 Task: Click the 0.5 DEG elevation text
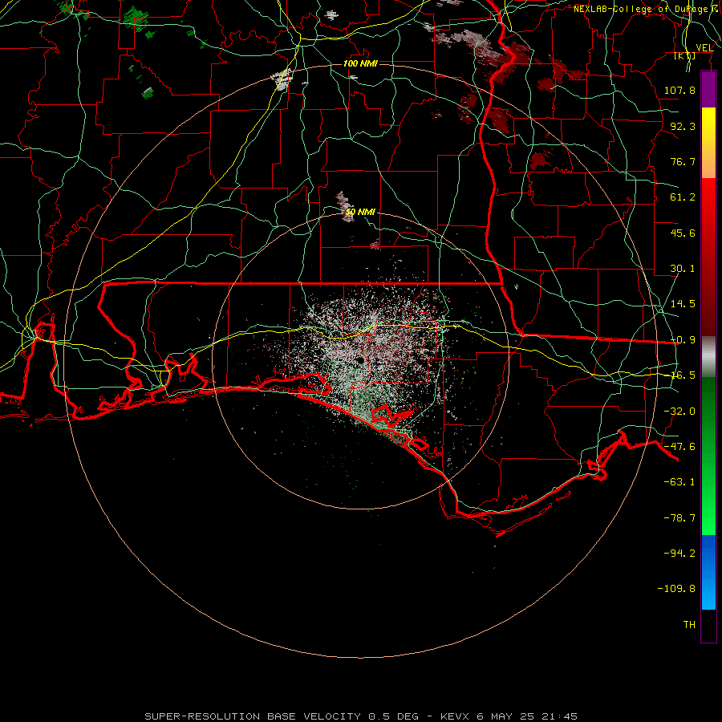(x=394, y=716)
